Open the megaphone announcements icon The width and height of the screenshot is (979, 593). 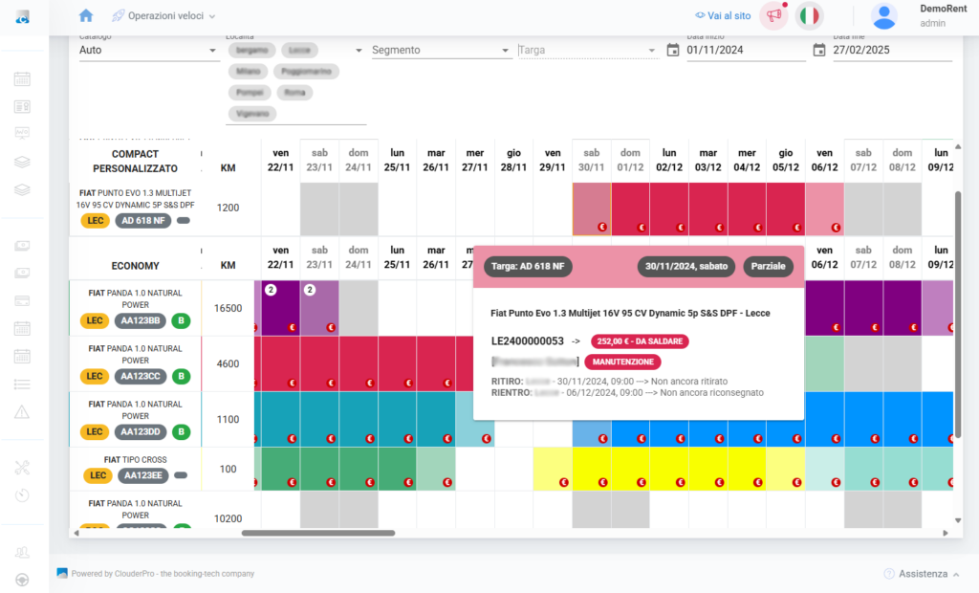pos(772,16)
